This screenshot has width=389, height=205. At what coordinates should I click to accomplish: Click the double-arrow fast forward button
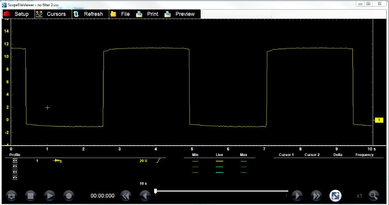click(x=316, y=196)
